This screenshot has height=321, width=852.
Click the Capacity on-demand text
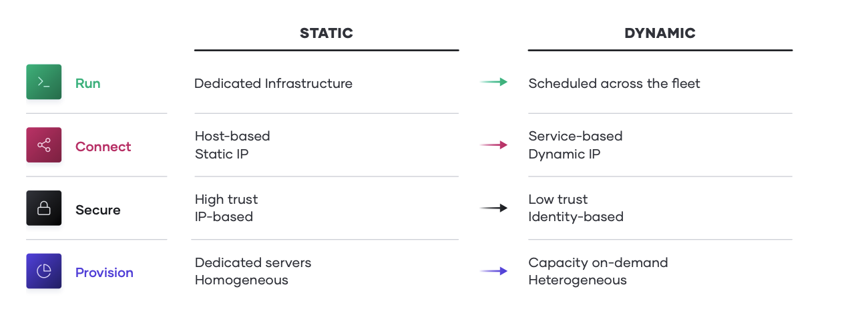598,262
